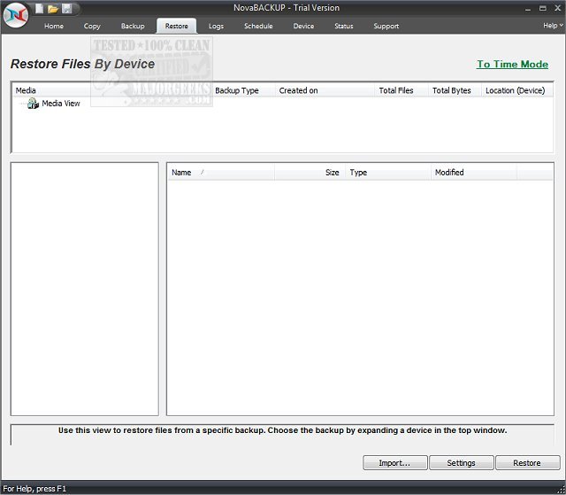The height and width of the screenshot is (495, 566).
Task: Click the window resize grip in status bar
Action: tap(561, 490)
